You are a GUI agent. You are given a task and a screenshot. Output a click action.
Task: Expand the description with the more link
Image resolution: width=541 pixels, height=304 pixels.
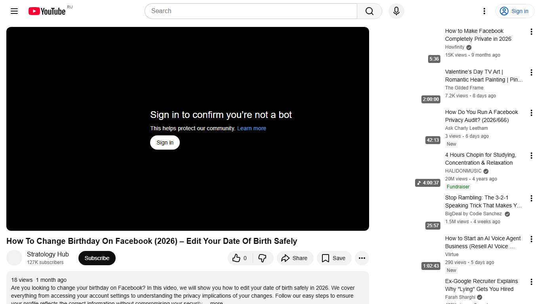tap(216, 302)
